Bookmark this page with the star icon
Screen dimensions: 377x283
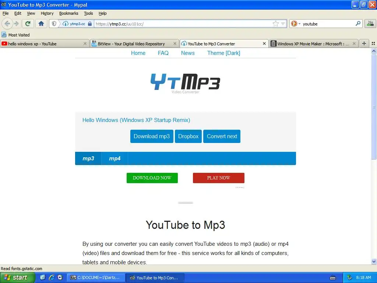click(x=275, y=24)
